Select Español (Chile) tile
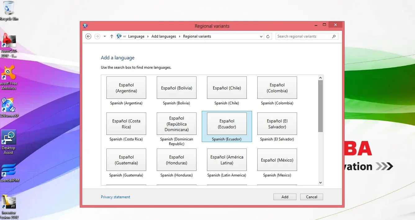Image resolution: width=415 pixels, height=220 pixels. click(x=227, y=88)
